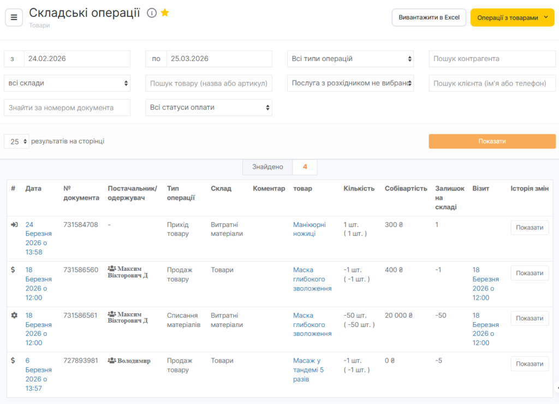Click the 'Пошук контрагента' search field
The image size is (559, 404).
[491, 59]
